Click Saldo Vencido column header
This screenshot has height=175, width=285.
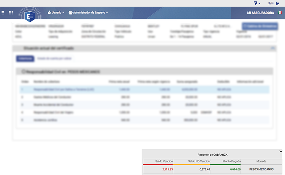click(158, 161)
